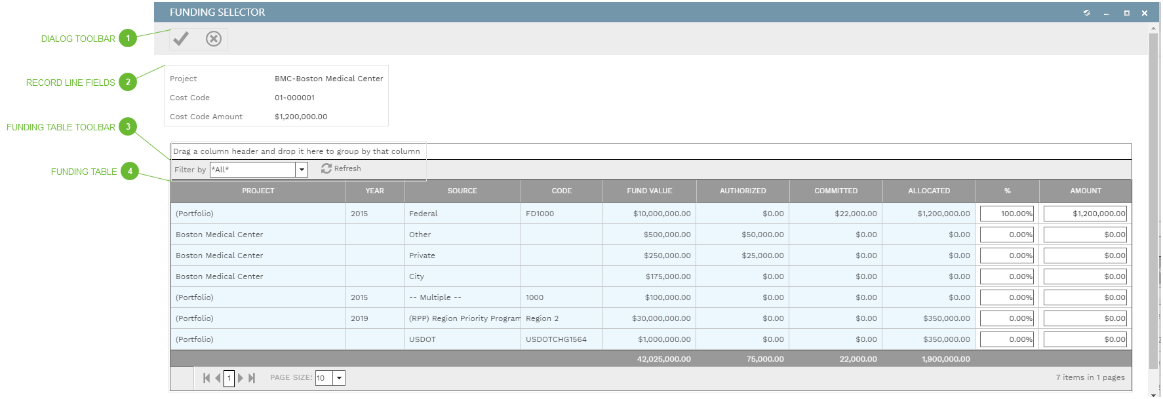This screenshot has width=1163, height=399.
Task: Click the checkmark save icon in dialog toolbar
Action: (181, 39)
